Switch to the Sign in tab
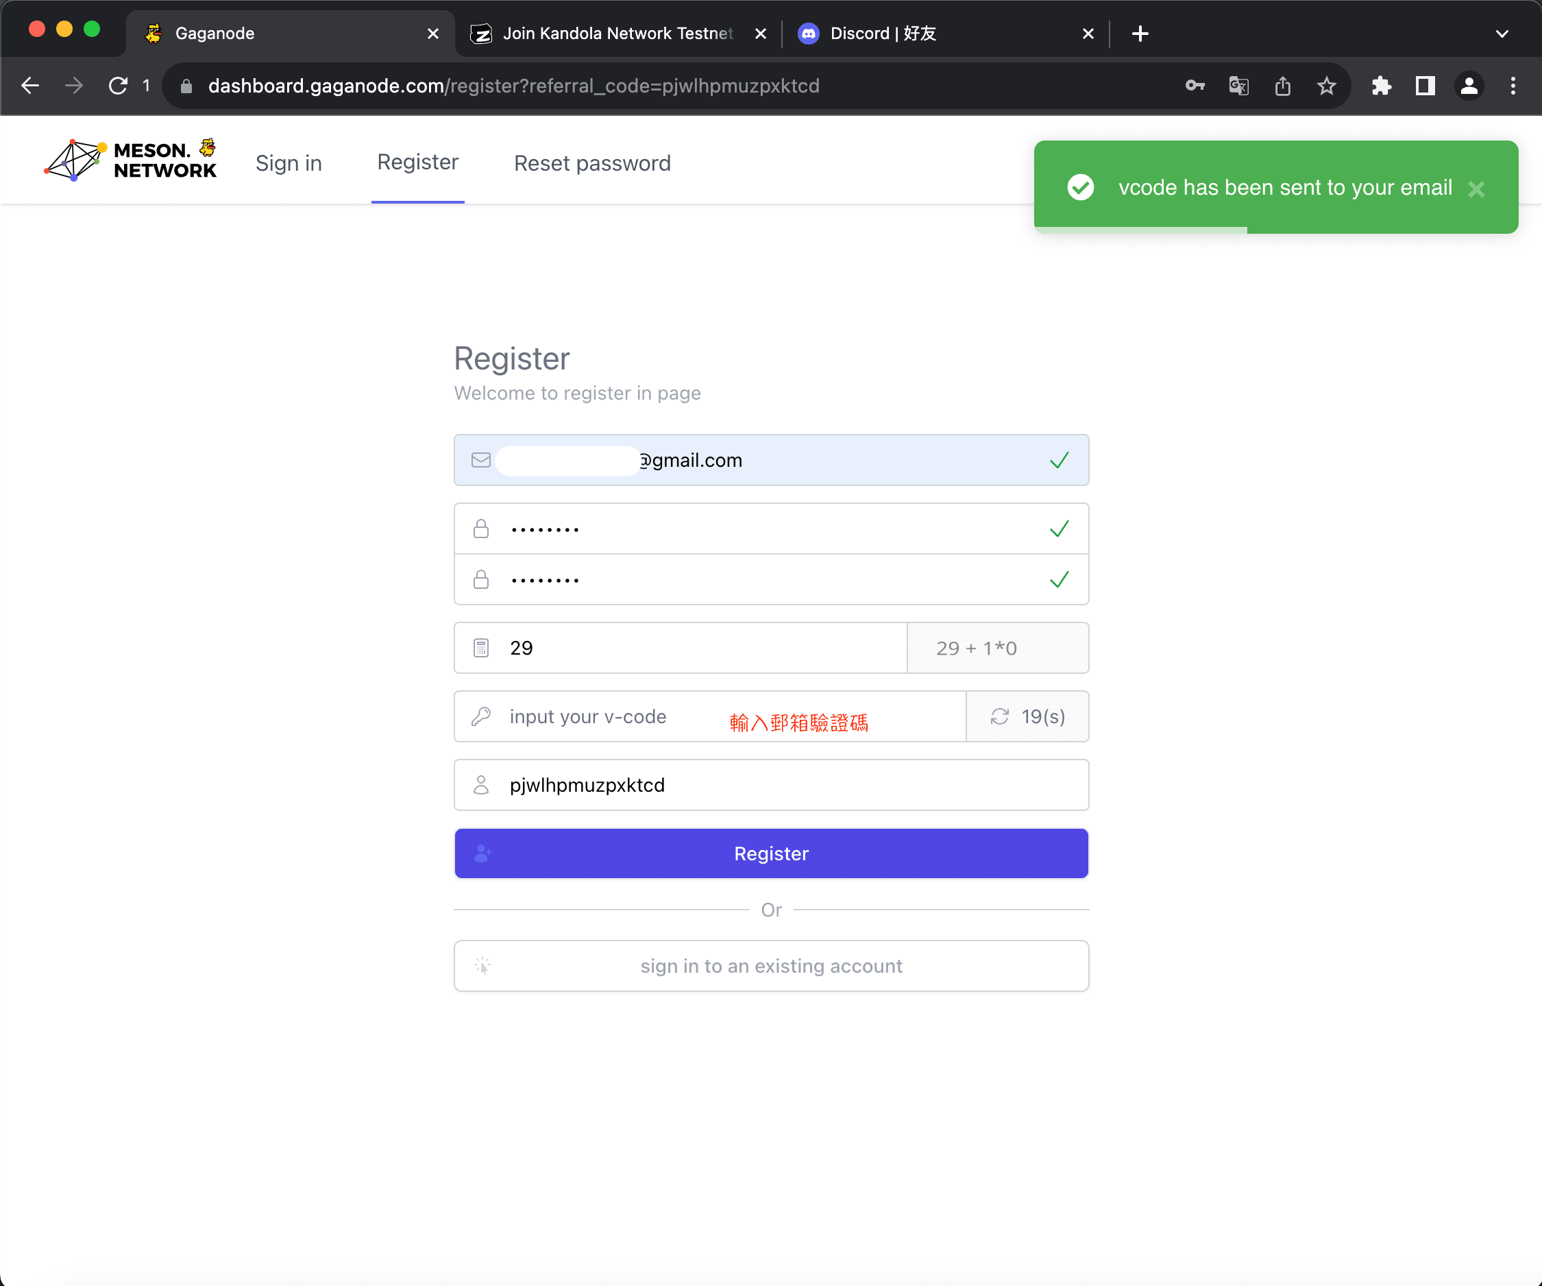1542x1286 pixels. coord(289,163)
